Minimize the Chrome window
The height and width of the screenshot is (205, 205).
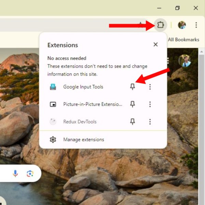(x=159, y=8)
